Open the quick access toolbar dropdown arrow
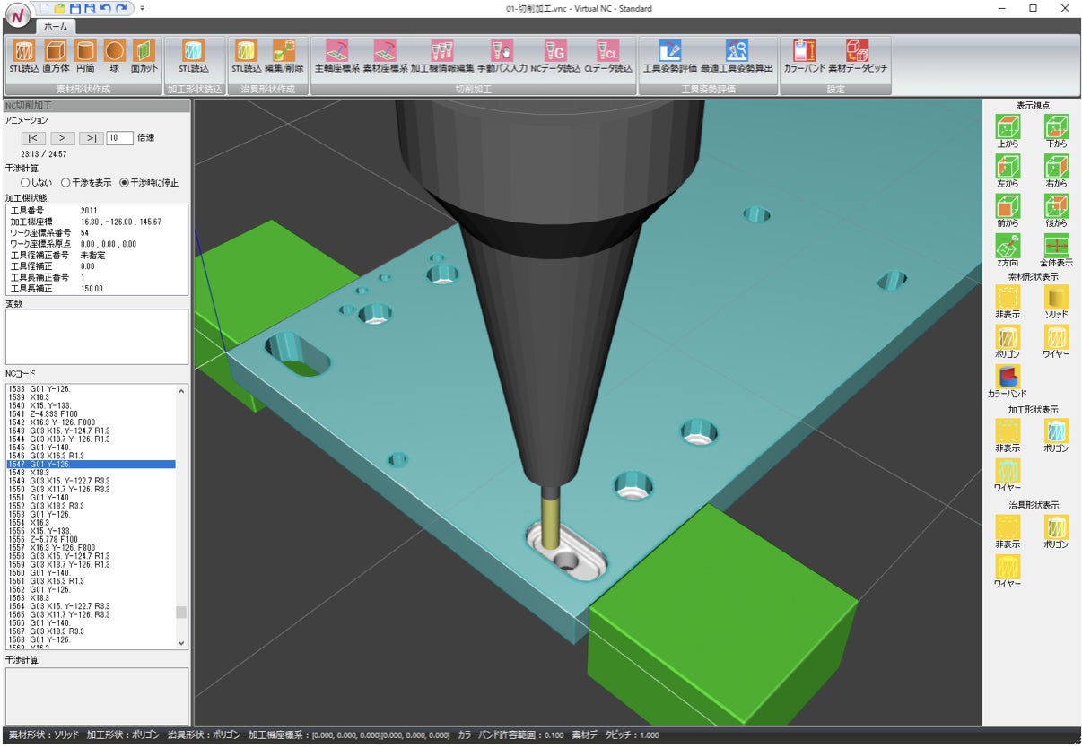Screen dimensions: 1082x748 click(x=142, y=8)
